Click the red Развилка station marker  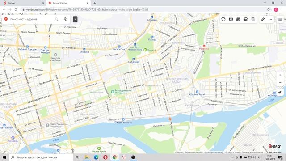204,46
